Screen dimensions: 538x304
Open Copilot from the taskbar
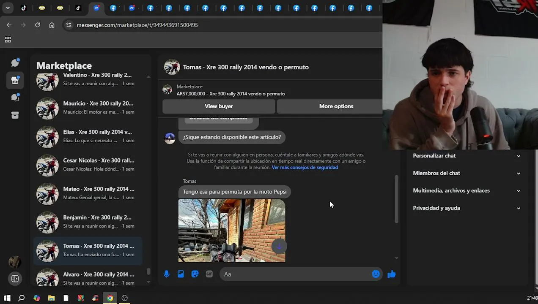pos(37,298)
